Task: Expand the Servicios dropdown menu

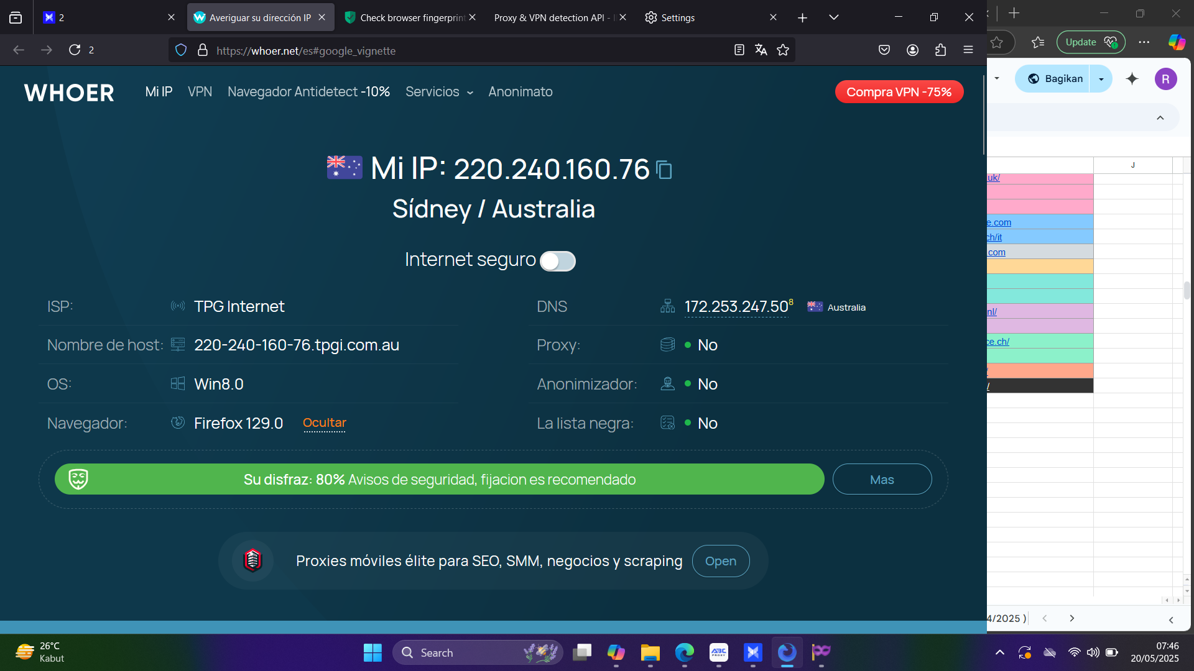Action: coord(439,92)
